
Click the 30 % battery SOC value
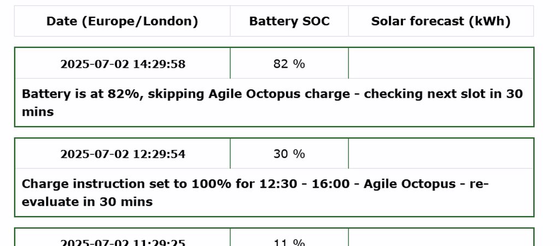click(289, 154)
